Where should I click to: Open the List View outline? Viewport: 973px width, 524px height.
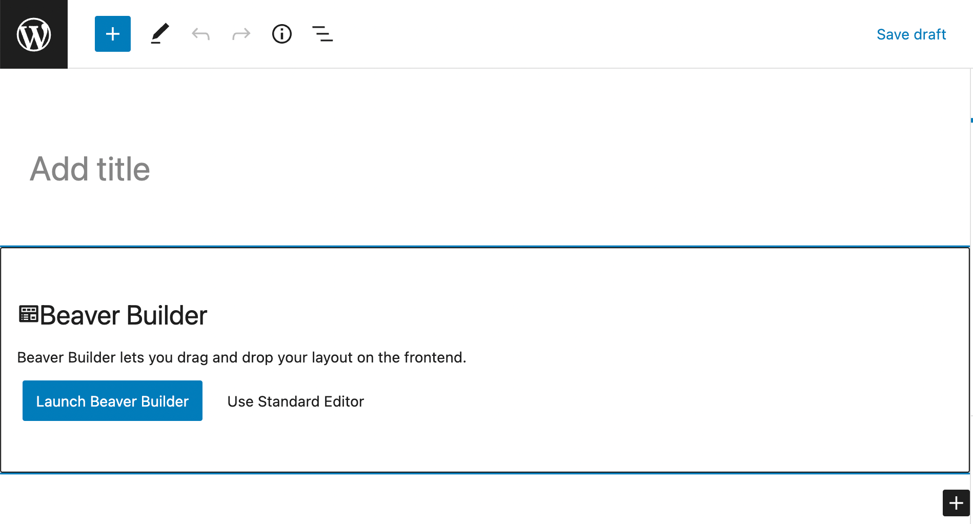pos(322,34)
